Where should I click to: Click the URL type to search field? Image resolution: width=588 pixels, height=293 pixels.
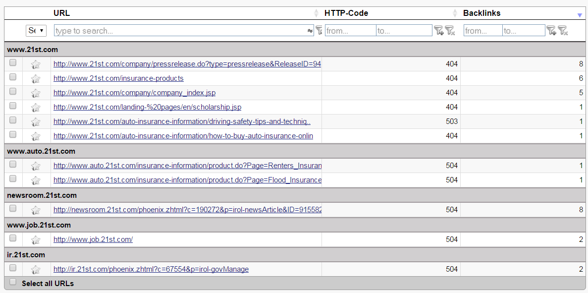180,31
